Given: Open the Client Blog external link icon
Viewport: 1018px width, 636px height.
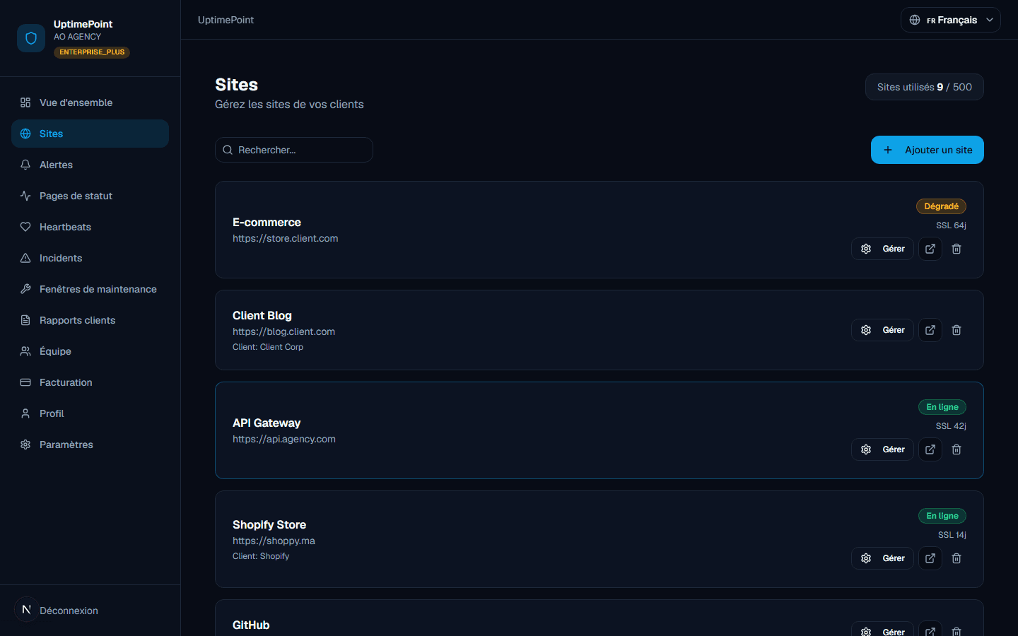Looking at the screenshot, I should (930, 330).
